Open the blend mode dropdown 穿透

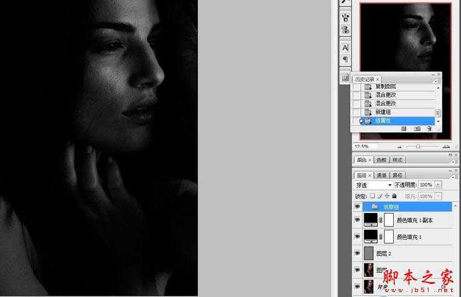(x=374, y=185)
